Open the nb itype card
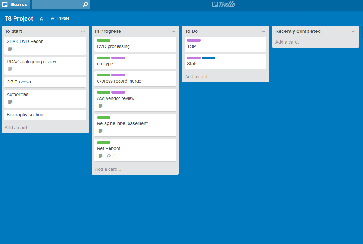 [x=135, y=62]
